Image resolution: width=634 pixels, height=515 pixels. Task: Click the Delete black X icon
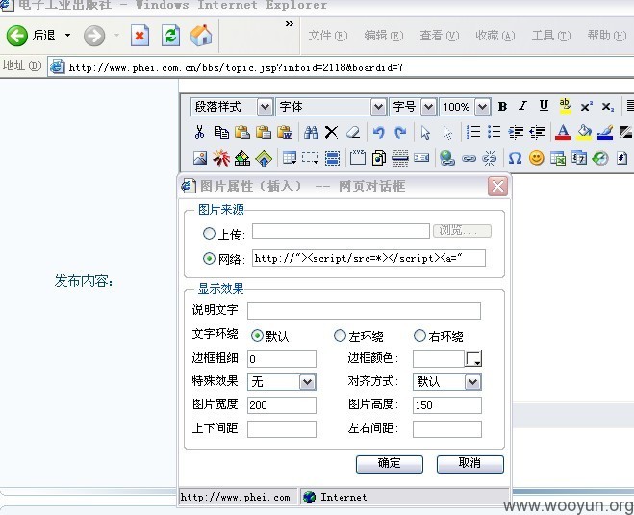pos(331,132)
